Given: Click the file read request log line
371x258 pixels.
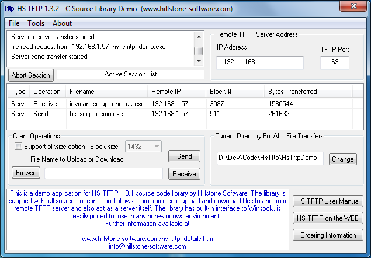Looking at the screenshot, I should pyautogui.click(x=88, y=47).
